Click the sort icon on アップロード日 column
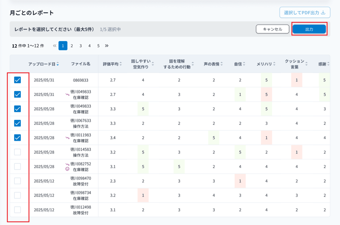 click(x=58, y=64)
